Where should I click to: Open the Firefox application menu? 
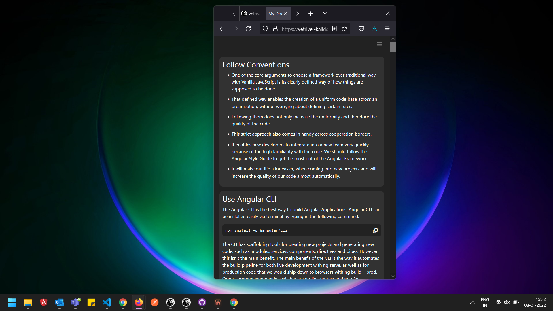pyautogui.click(x=387, y=28)
